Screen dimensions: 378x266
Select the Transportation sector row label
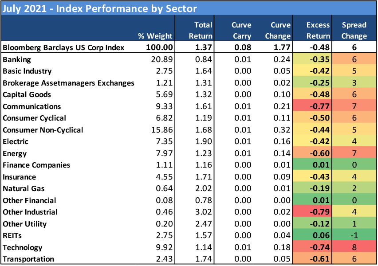click(28, 259)
